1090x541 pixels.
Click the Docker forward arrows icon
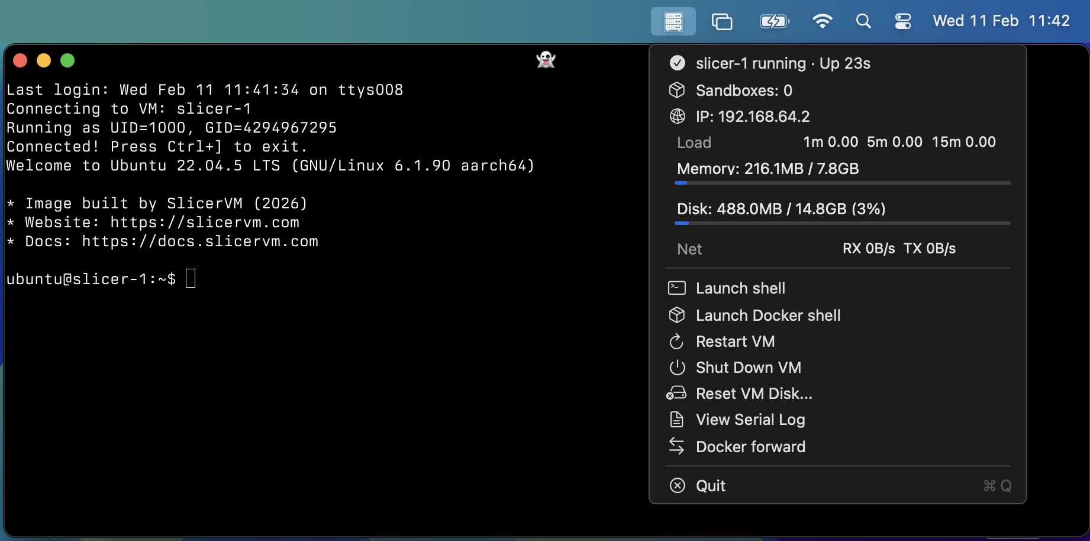pyautogui.click(x=677, y=446)
